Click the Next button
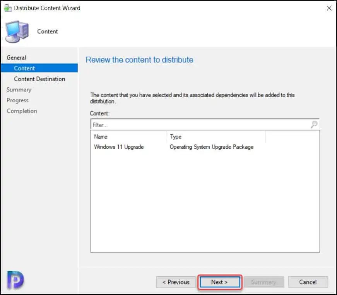This screenshot has height=295, width=337. click(220, 282)
